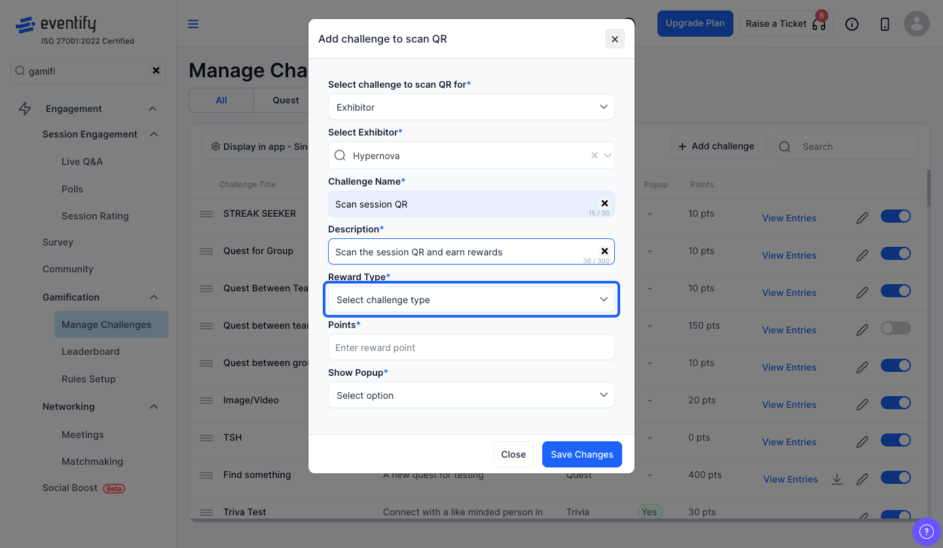The width and height of the screenshot is (943, 548).
Task: Collapse the Gamification sidebar section
Action: [154, 297]
